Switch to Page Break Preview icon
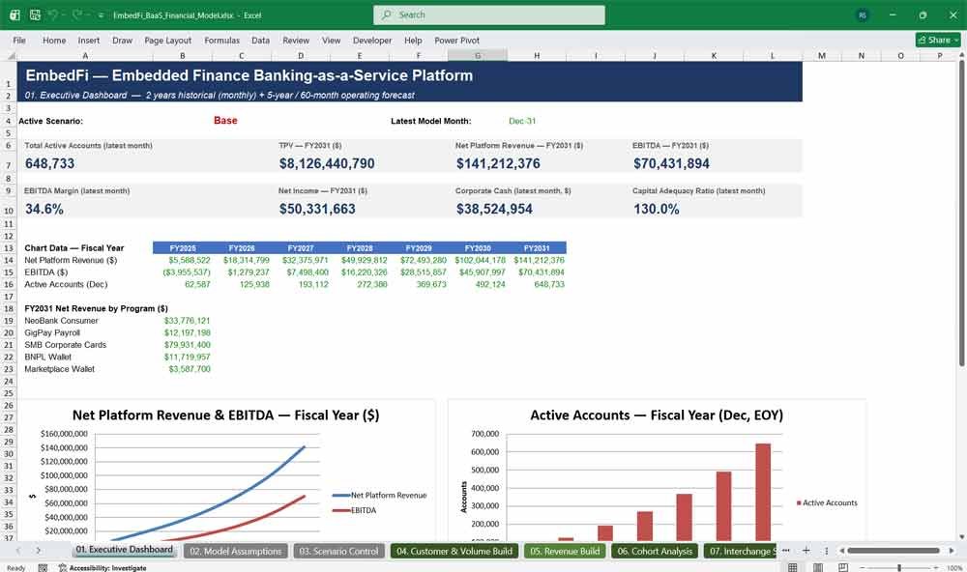Image resolution: width=967 pixels, height=572 pixels. (x=843, y=568)
